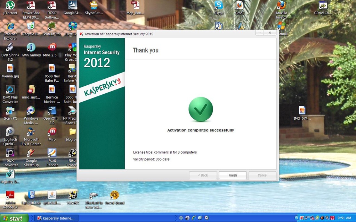Minimize the Kaspersky activation window
This screenshot has height=222, width=356.
point(259,33)
